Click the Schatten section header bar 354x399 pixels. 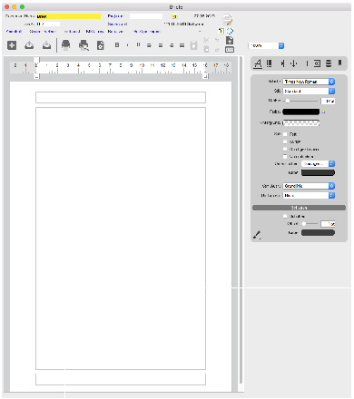(x=299, y=208)
